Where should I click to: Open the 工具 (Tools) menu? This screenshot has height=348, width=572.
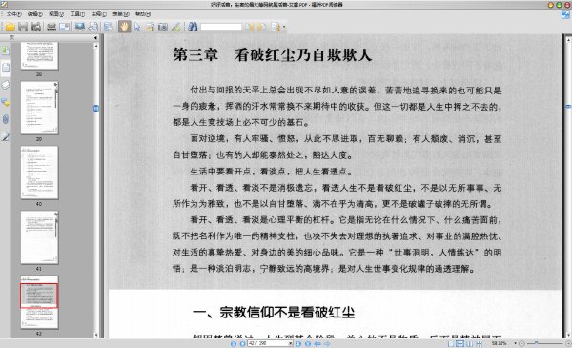click(x=77, y=14)
